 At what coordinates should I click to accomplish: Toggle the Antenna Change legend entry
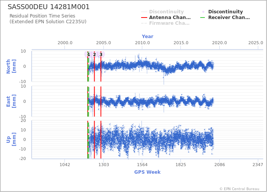point(166,18)
